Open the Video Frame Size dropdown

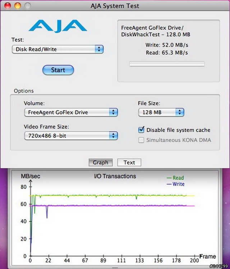(71, 136)
